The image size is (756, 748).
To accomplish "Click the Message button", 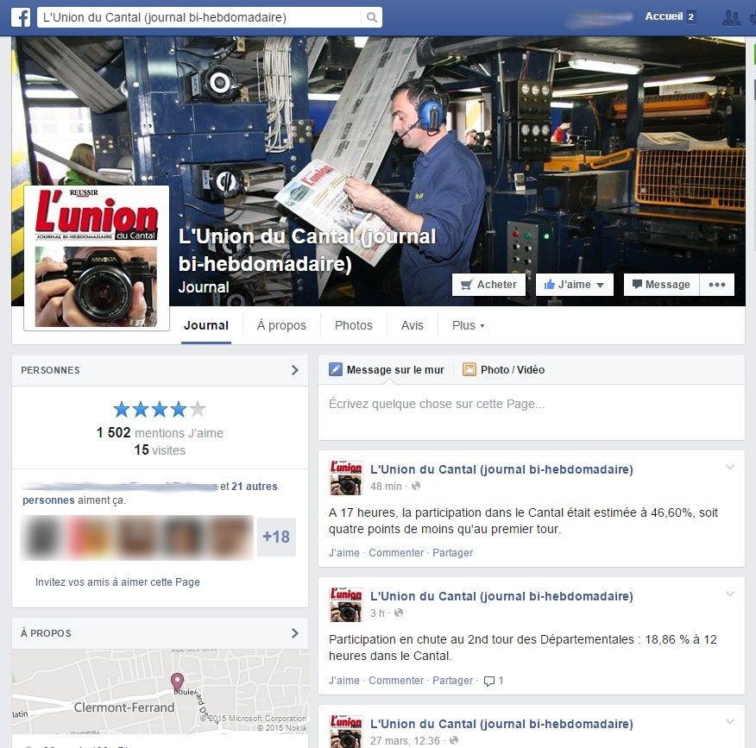I will pyautogui.click(x=661, y=285).
